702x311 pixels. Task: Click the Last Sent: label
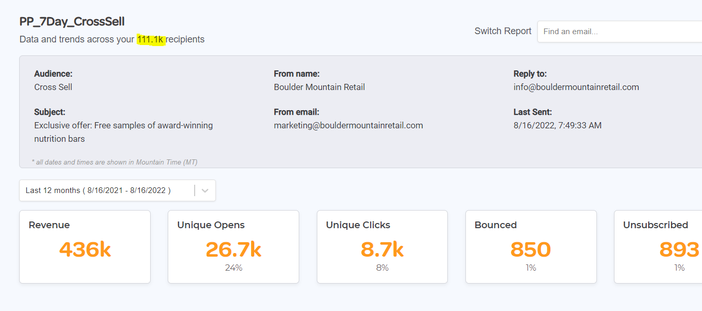pyautogui.click(x=533, y=112)
